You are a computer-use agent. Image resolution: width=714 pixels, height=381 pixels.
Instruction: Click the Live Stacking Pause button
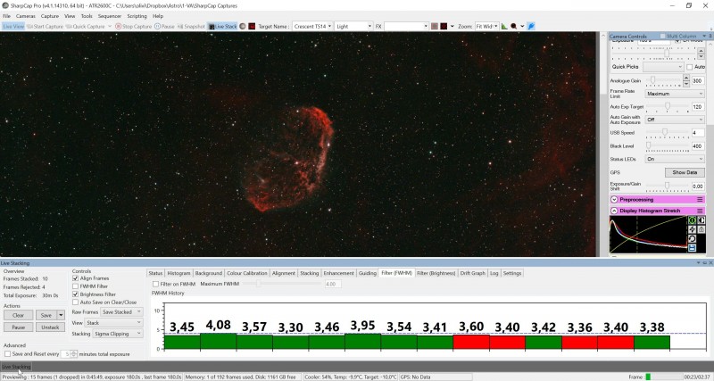18,327
